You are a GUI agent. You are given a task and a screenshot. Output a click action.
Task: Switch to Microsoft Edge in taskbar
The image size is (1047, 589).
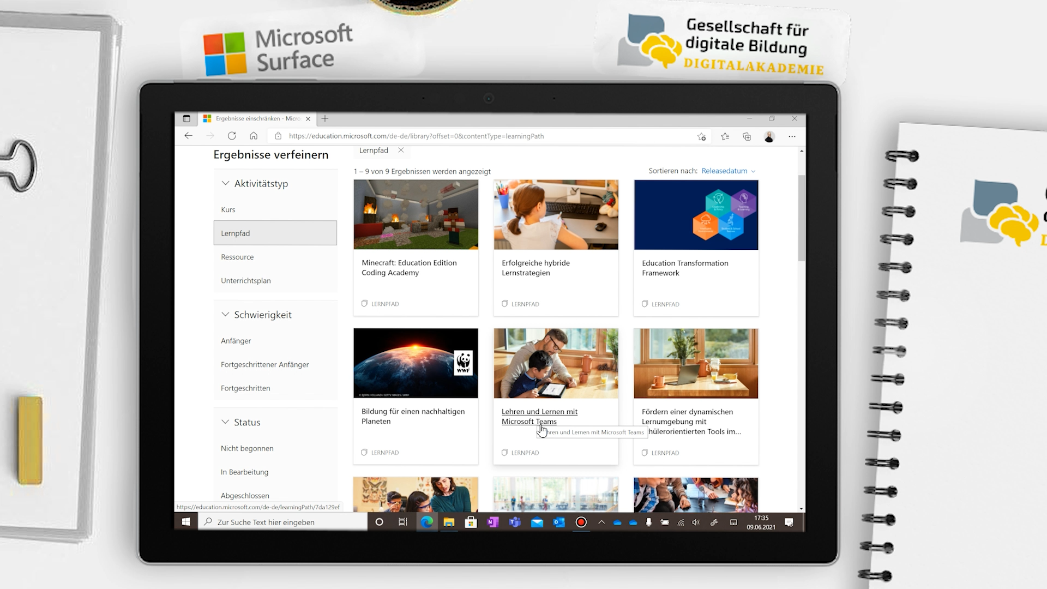427,522
